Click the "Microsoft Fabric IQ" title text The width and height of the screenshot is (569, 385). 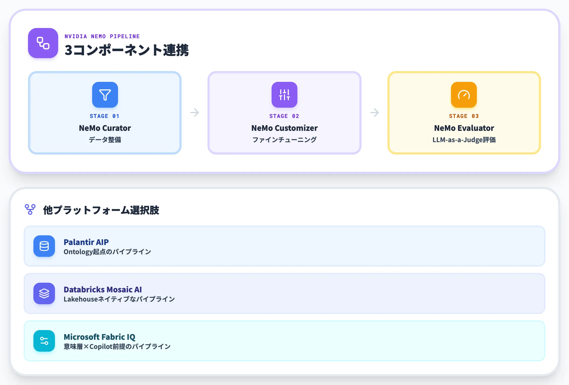coord(99,337)
